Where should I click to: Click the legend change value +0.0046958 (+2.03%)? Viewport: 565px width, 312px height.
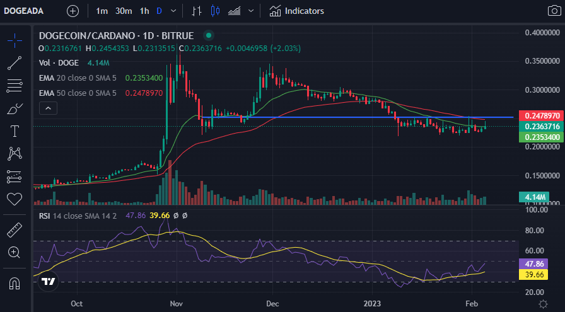(263, 49)
